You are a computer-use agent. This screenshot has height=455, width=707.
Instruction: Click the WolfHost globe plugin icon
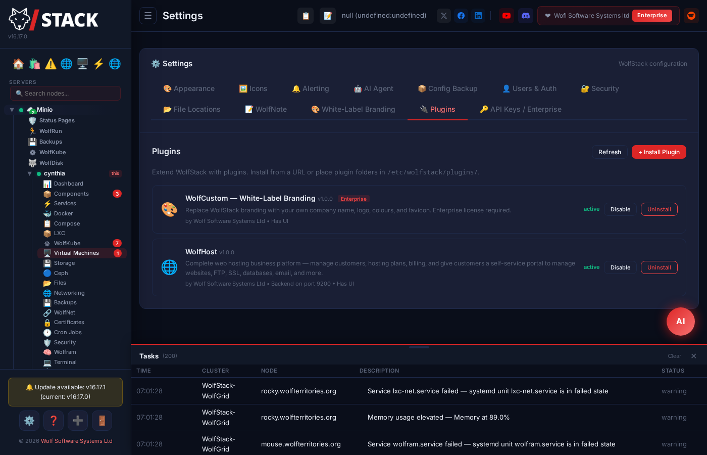(169, 267)
